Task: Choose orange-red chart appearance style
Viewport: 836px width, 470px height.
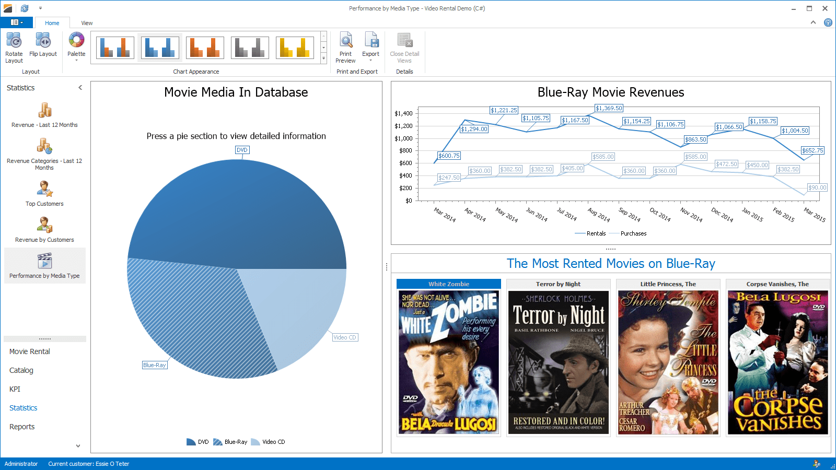Action: pos(205,48)
